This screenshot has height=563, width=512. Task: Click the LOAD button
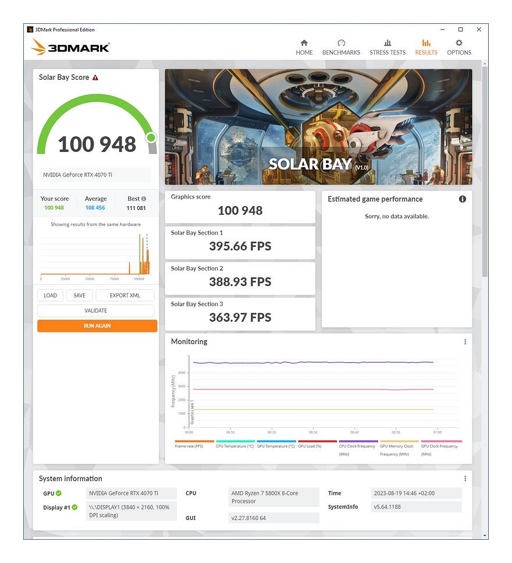(x=50, y=296)
